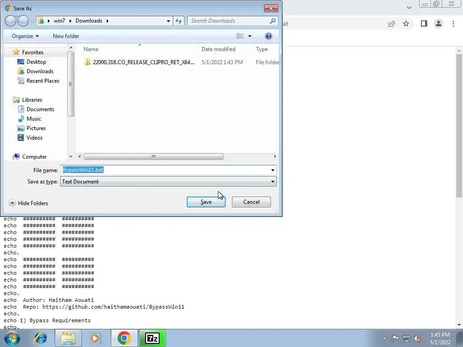Viewport: 463px width, 347px height.
Task: Click the Back navigation arrow in Save As
Action: [x=10, y=21]
